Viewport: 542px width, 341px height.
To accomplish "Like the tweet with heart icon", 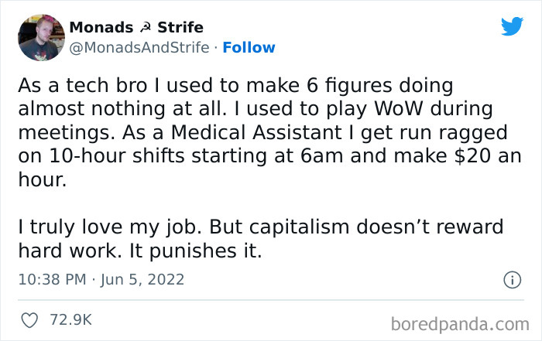I will coord(32,319).
